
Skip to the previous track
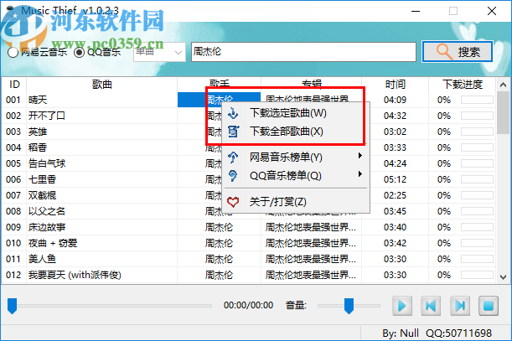[x=431, y=306]
